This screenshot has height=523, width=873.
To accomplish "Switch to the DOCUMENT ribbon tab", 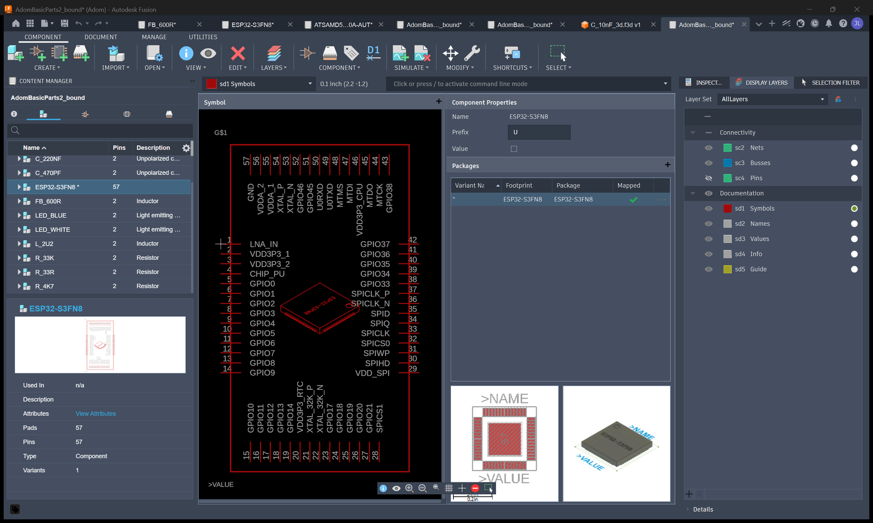I will point(101,37).
